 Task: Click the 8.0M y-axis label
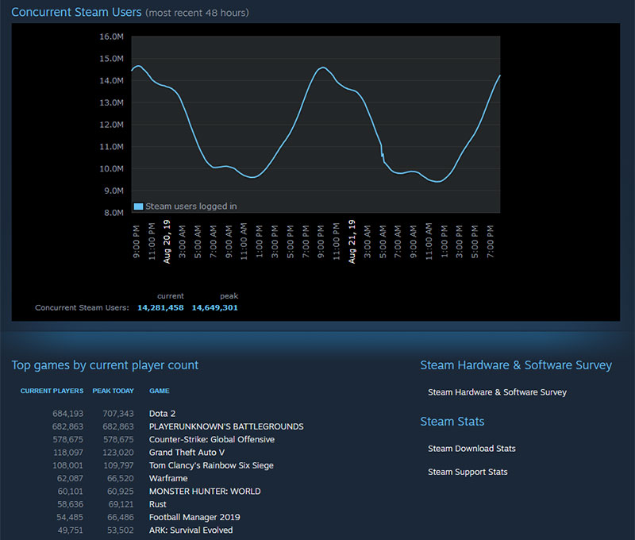114,213
